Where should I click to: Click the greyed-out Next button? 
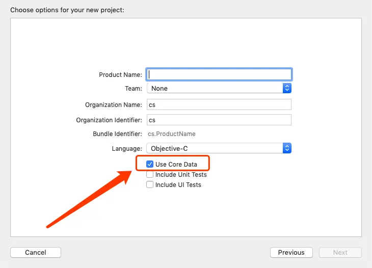(340, 252)
